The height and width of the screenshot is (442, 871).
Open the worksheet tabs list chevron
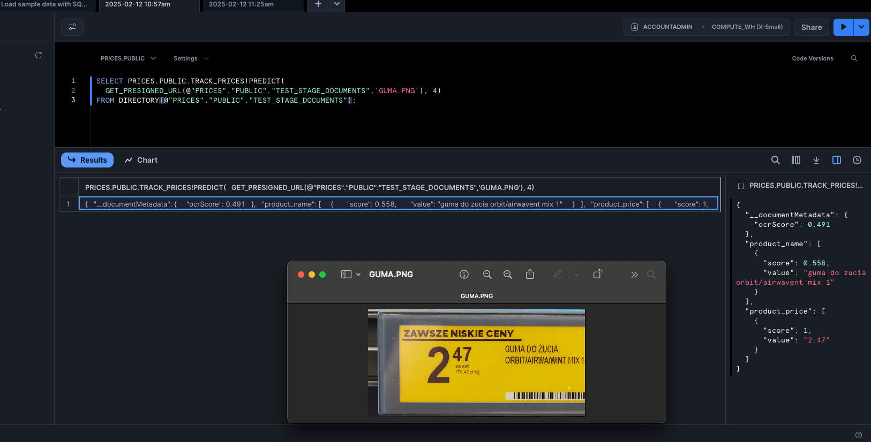tap(337, 5)
